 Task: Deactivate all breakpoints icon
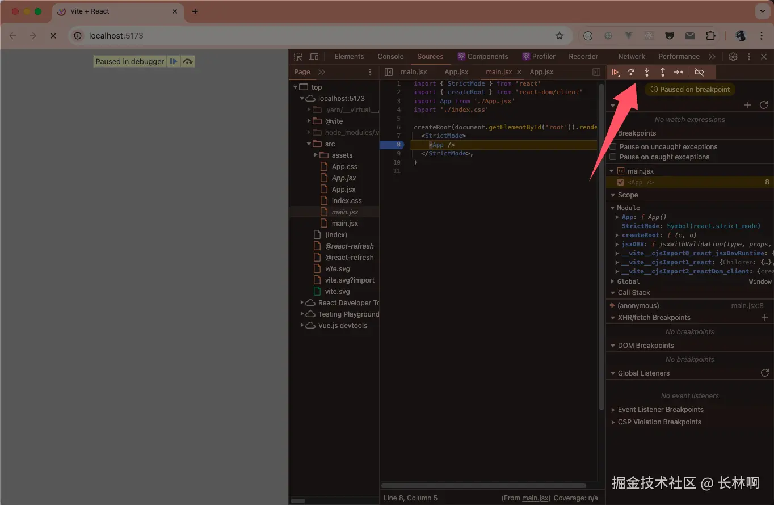pos(699,72)
